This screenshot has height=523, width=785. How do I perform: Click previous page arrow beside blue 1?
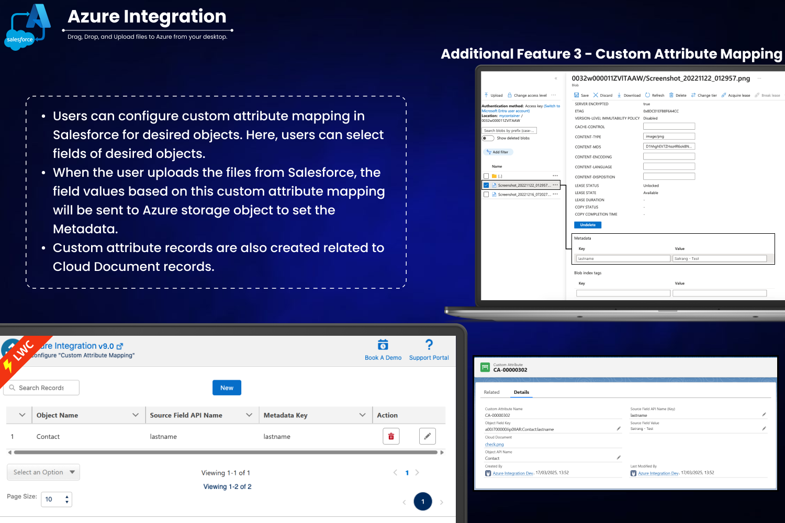point(396,472)
